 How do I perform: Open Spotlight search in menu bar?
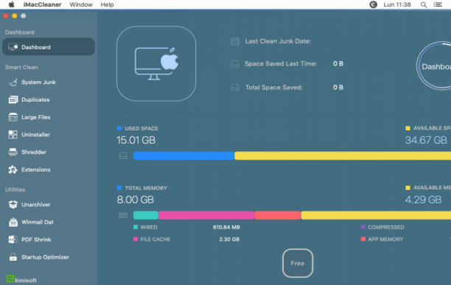pos(424,4)
